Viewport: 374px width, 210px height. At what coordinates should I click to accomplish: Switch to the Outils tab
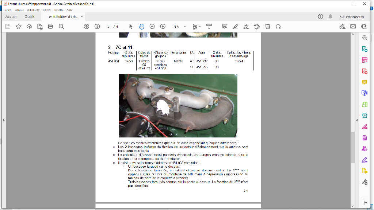click(x=30, y=17)
